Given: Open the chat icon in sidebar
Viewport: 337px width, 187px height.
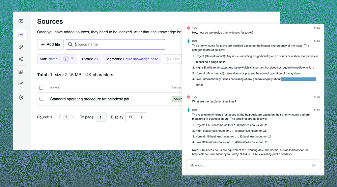Looking at the screenshot, I should (21, 22).
